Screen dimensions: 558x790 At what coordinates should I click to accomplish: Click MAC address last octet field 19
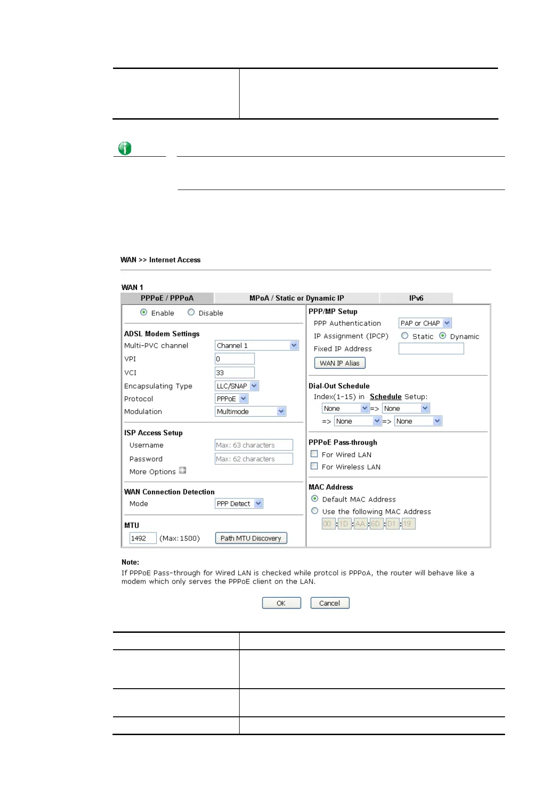point(408,524)
